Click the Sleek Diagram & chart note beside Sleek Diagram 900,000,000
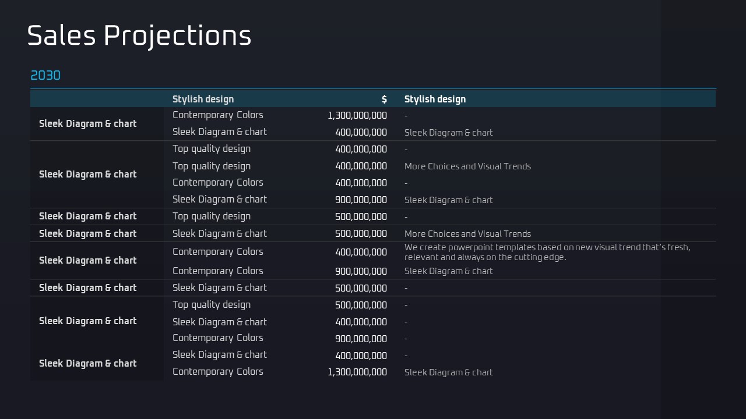The height and width of the screenshot is (419, 746). [449, 200]
